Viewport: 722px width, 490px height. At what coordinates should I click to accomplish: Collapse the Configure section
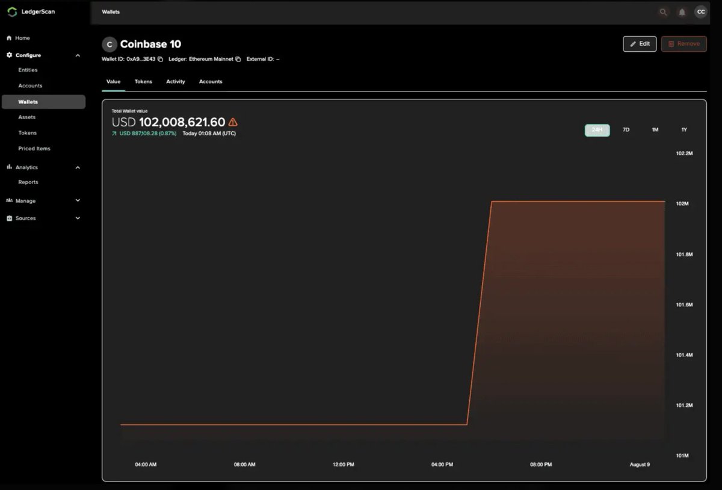pos(78,55)
